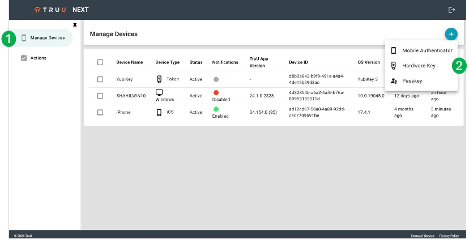Toggle the select-all checkbox in table header
The image size is (469, 239).
click(x=100, y=62)
